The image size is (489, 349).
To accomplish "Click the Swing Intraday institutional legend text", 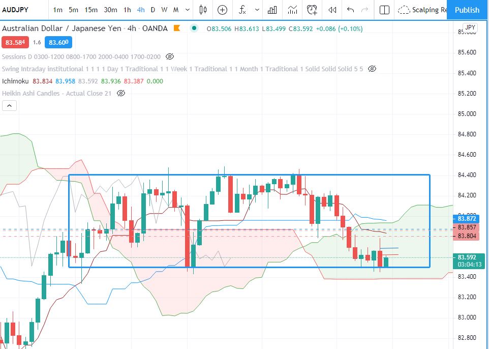I will pos(182,69).
